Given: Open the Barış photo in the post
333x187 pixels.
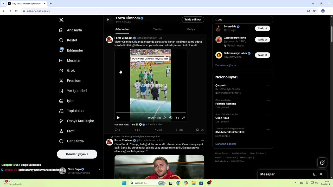Looking at the screenshot, I should (x=159, y=167).
